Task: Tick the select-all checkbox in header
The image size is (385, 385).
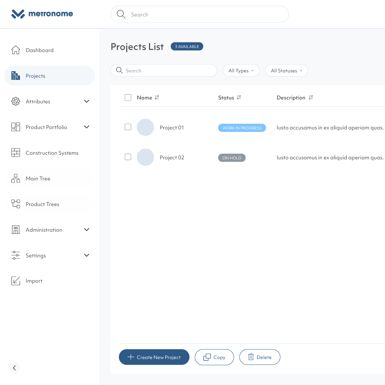Action: 128,97
